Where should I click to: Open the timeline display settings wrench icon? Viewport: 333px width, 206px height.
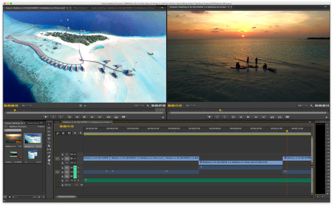pos(81,133)
